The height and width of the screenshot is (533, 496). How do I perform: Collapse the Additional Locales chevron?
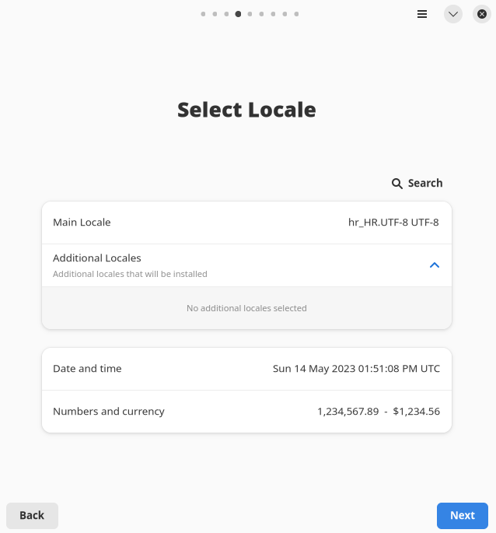(x=435, y=265)
